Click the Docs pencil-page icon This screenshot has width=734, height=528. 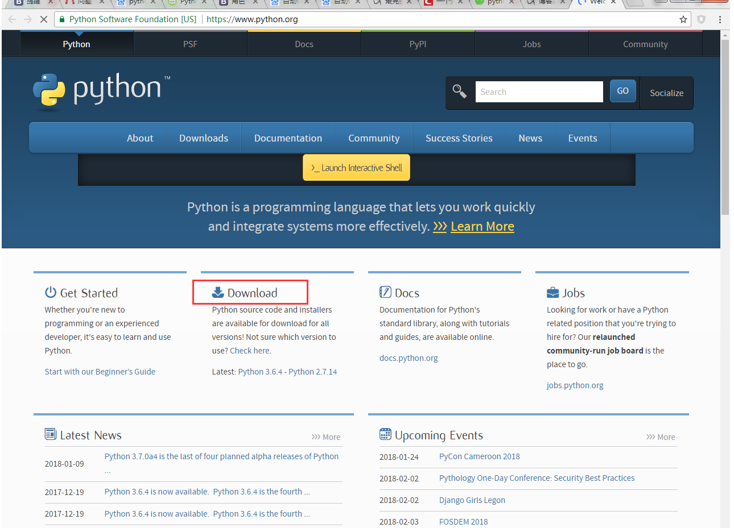click(x=385, y=292)
